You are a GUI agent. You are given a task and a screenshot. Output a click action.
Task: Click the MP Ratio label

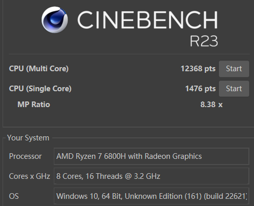[x=34, y=105]
